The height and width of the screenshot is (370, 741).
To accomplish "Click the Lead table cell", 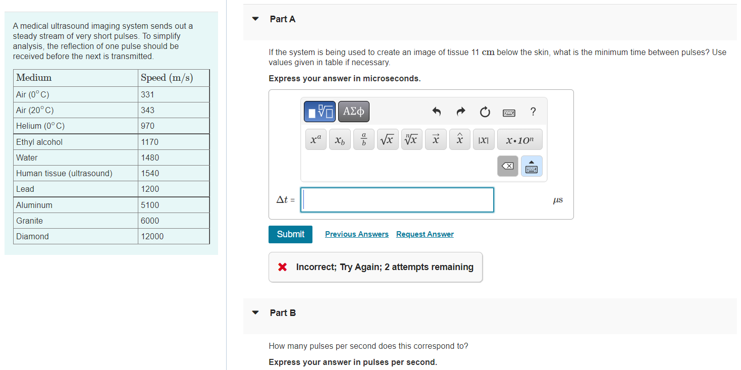I will pos(76,189).
